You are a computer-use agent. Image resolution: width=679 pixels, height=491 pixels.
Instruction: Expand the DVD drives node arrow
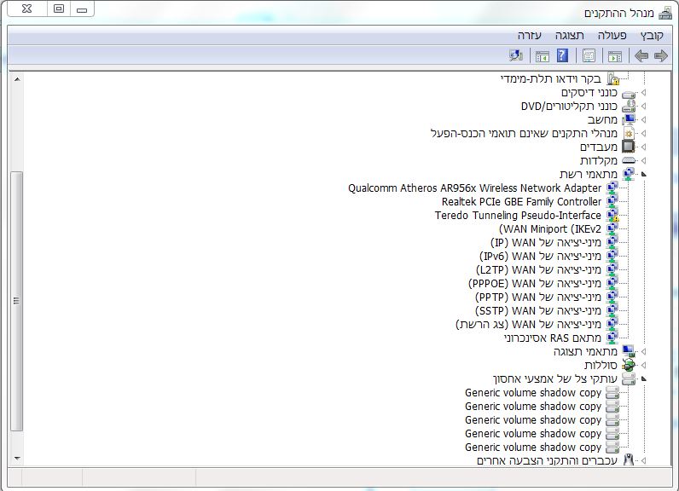(x=644, y=106)
